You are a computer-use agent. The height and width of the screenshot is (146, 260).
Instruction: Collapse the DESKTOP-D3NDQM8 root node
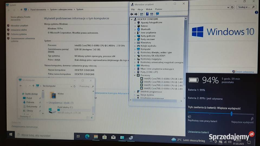(132, 19)
